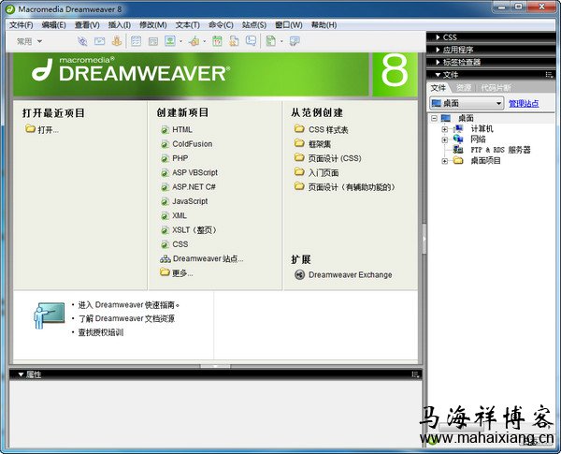Switch to the 资源 tab
The width and height of the screenshot is (561, 454).
click(464, 88)
